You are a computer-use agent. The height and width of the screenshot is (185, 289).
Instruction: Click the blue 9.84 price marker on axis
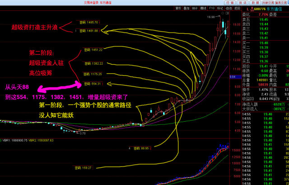235,76
